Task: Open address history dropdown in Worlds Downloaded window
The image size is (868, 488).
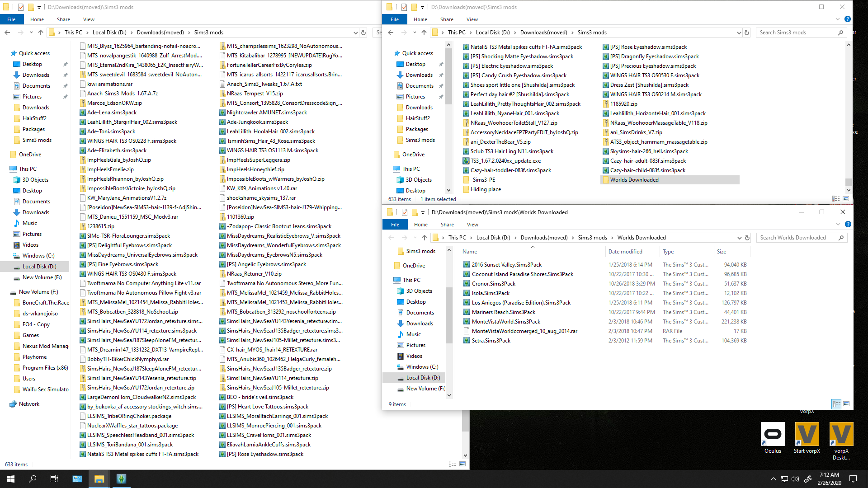Action: 739,238
